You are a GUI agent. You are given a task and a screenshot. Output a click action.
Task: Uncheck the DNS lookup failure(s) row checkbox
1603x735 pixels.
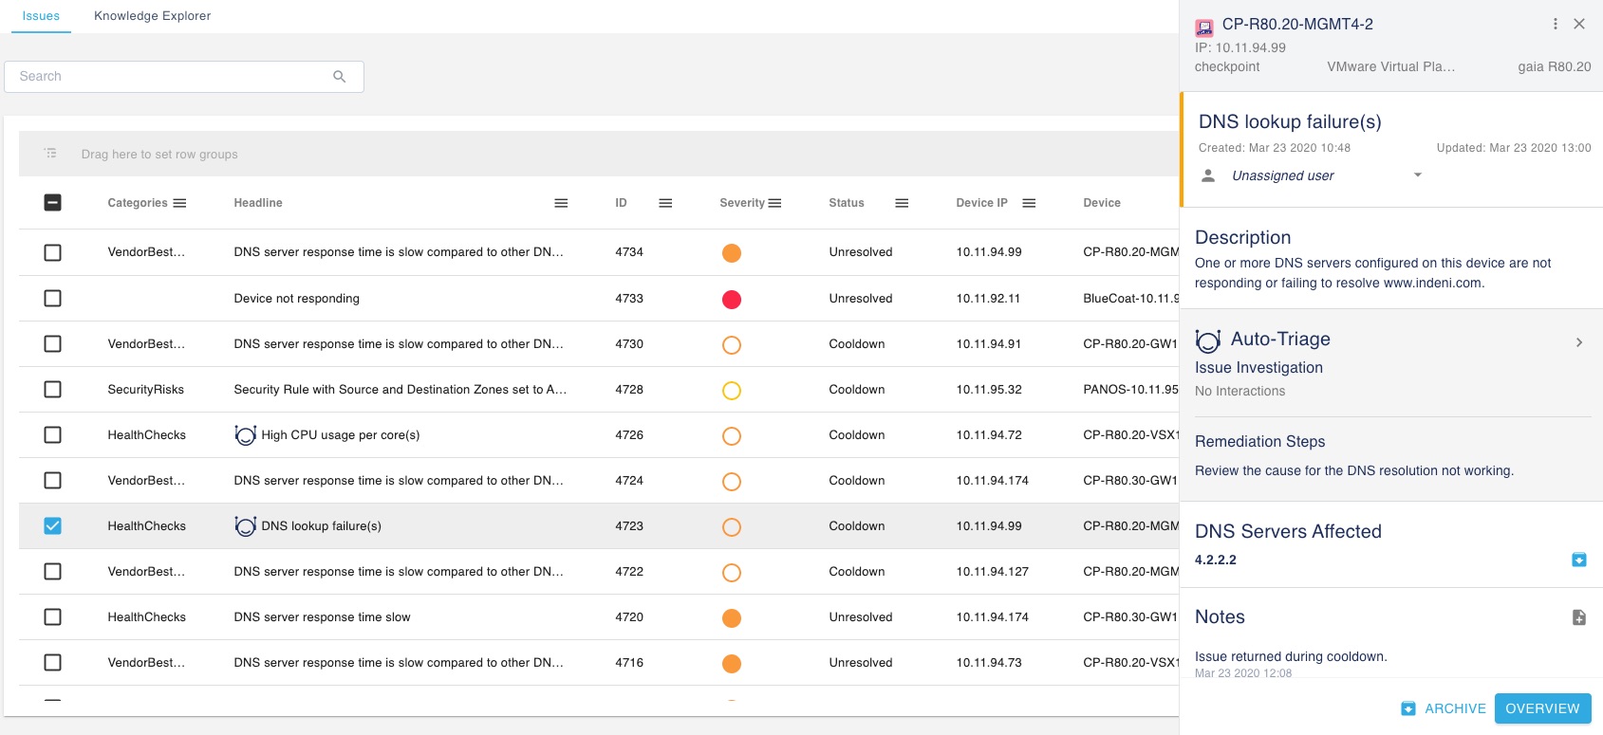tap(53, 526)
